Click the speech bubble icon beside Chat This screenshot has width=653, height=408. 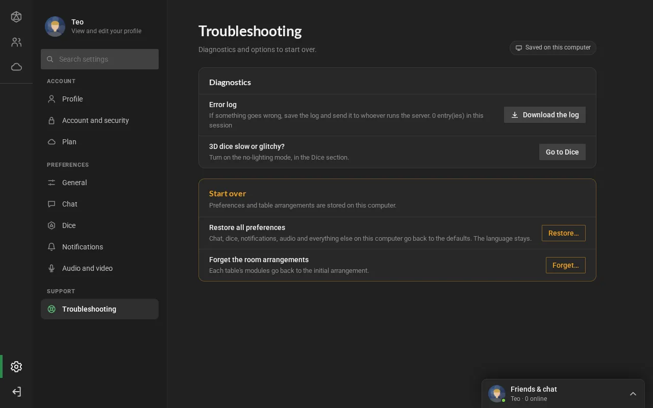click(x=52, y=204)
